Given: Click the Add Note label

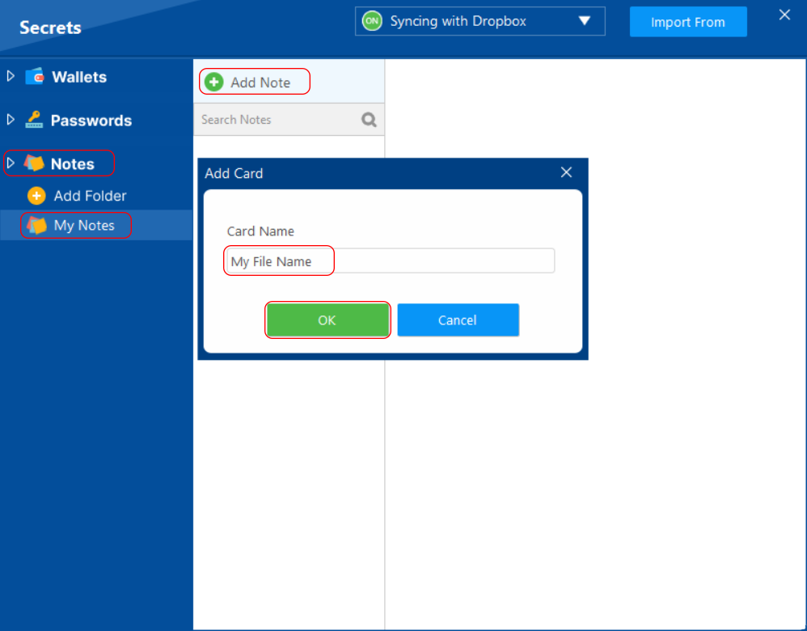Looking at the screenshot, I should pyautogui.click(x=260, y=83).
